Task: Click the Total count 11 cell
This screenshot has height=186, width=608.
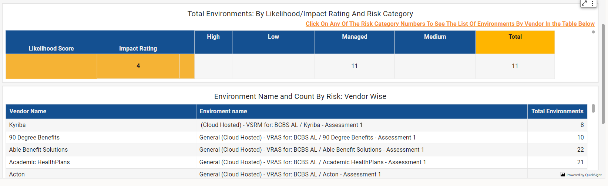Action: tap(515, 66)
